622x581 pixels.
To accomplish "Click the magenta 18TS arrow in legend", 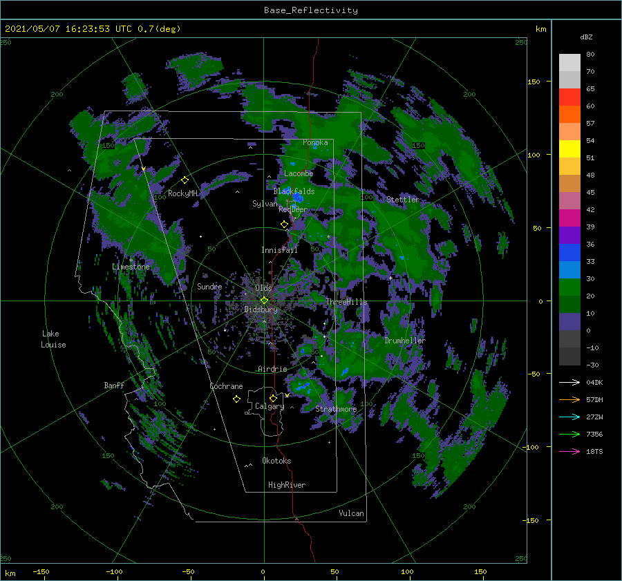I will click(x=569, y=451).
